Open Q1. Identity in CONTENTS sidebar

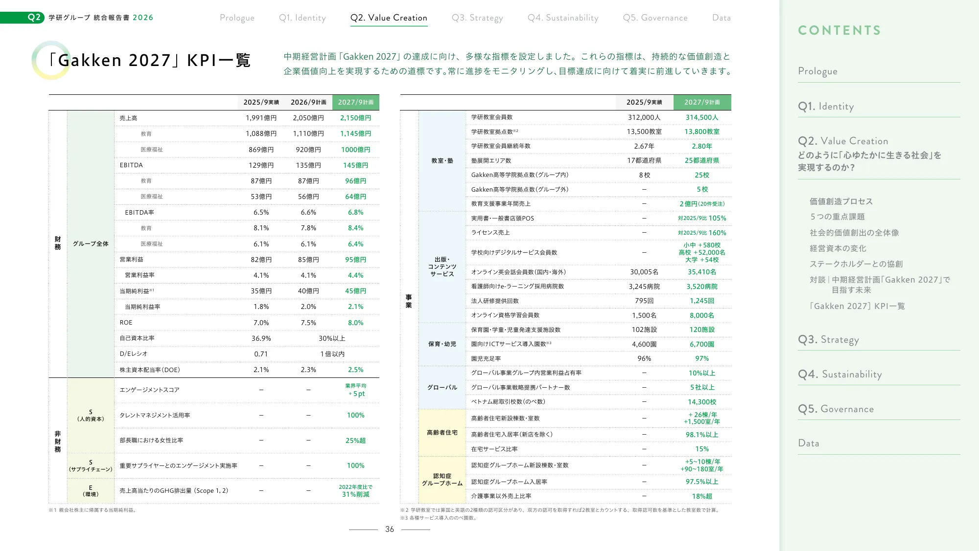(826, 106)
